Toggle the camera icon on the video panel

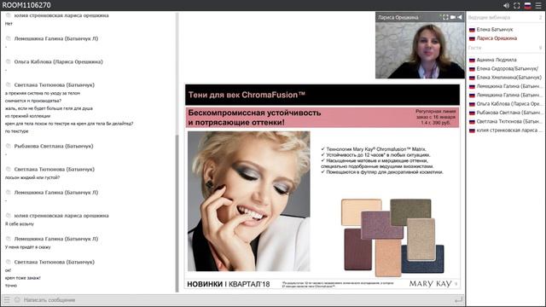pyautogui.click(x=453, y=17)
